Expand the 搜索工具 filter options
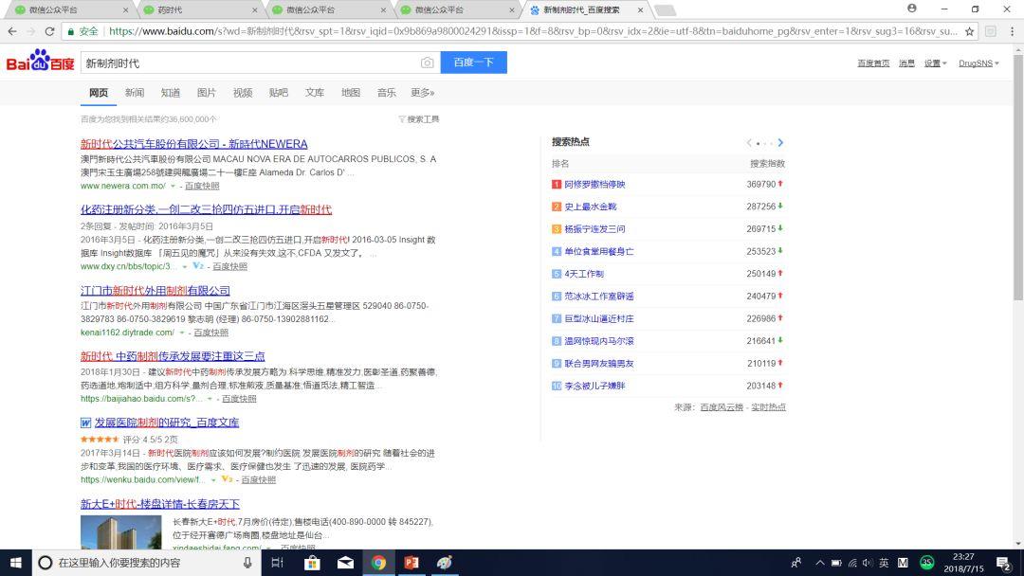The width and height of the screenshot is (1024, 576). pos(419,119)
